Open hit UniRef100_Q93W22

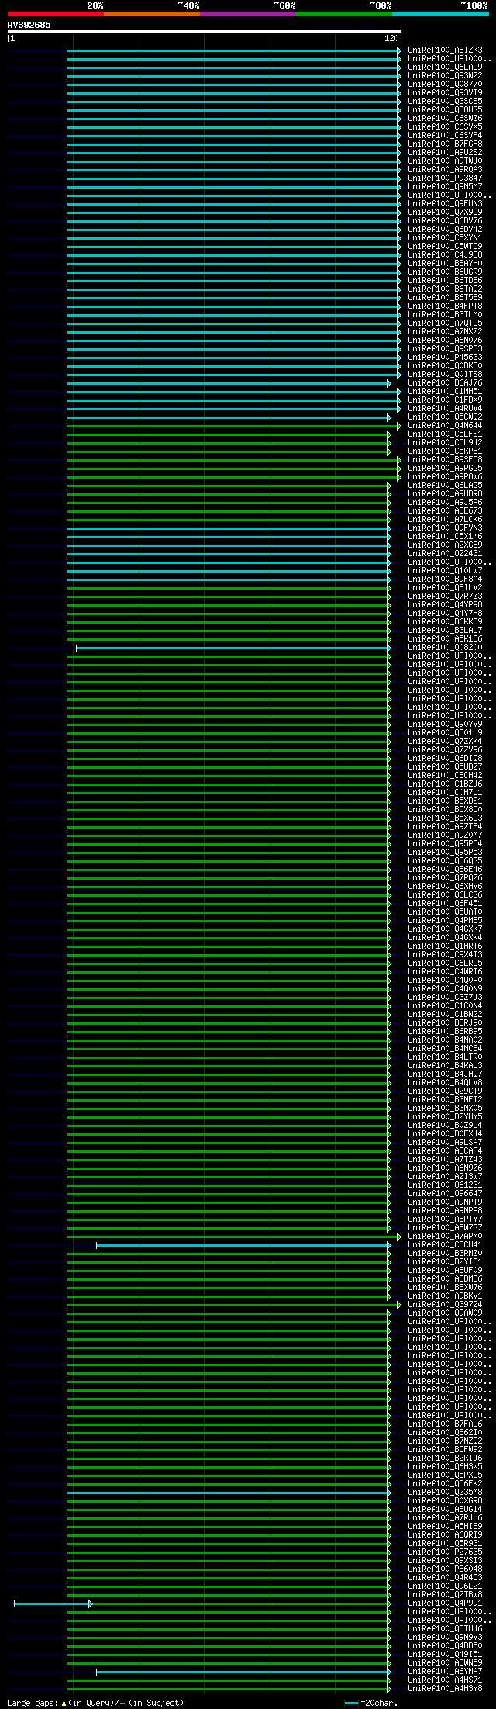coord(445,76)
